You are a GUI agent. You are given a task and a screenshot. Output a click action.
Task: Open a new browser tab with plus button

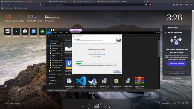[x=148, y=2]
